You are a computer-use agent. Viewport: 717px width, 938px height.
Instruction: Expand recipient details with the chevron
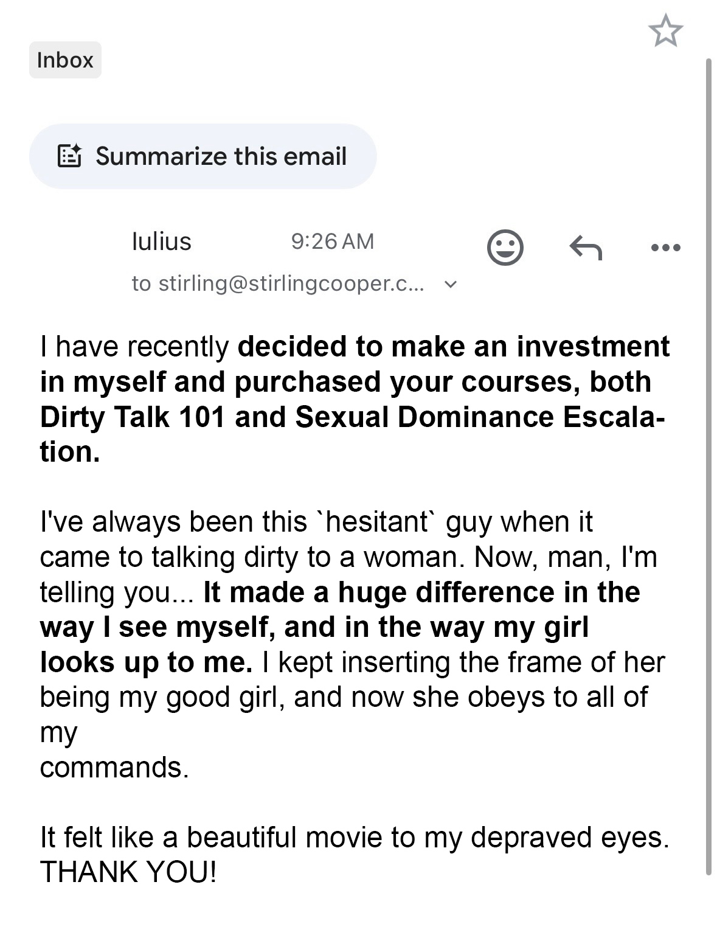(x=450, y=284)
